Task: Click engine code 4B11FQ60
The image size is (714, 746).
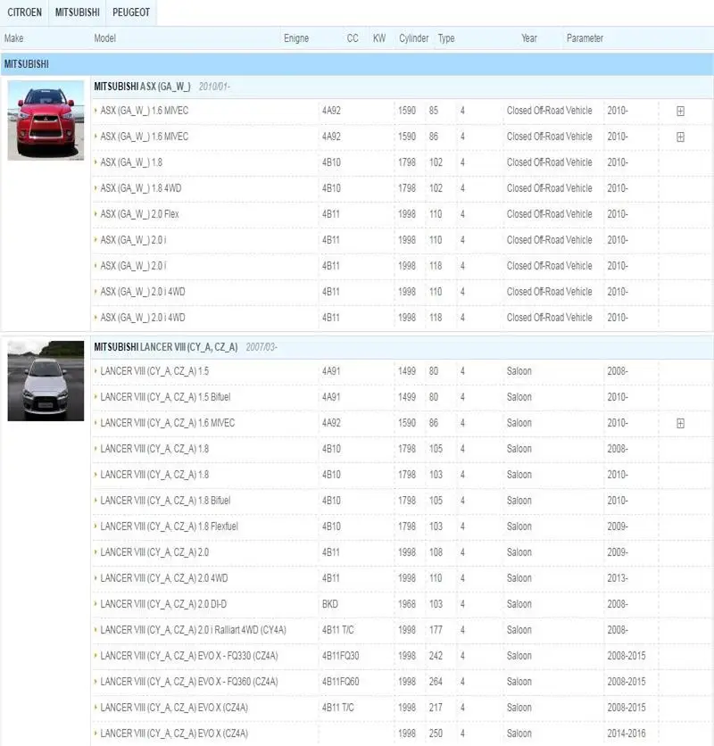Action: tap(340, 682)
